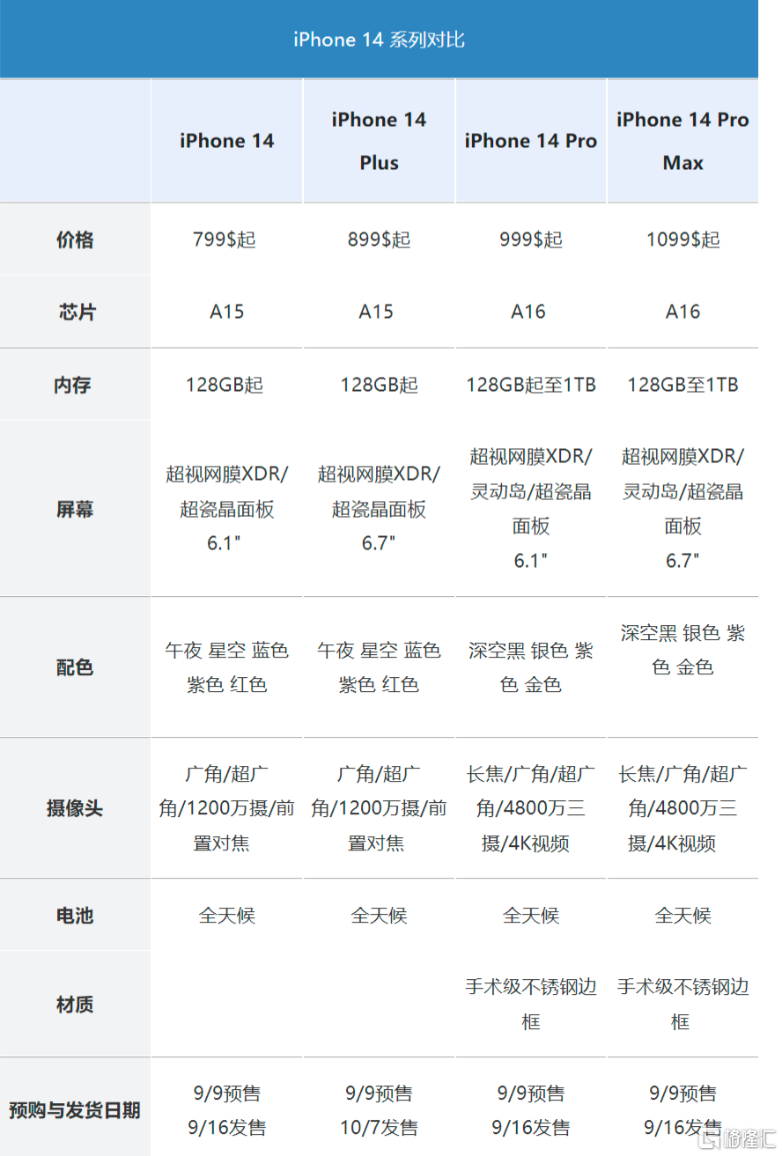Click the A15 chip cell for iPhone 14

click(227, 312)
